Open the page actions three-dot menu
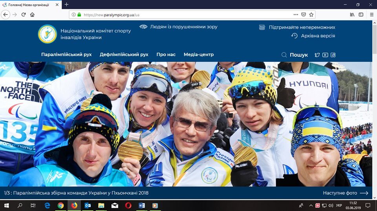The image size is (377, 211). point(296,14)
